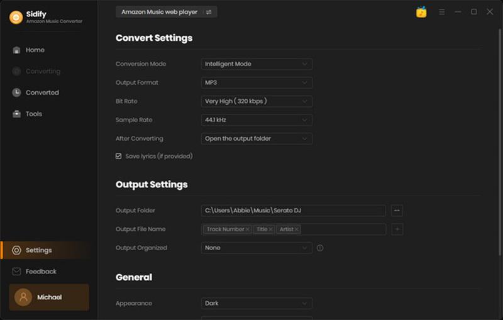Click the Appearance label
Image resolution: width=503 pixels, height=320 pixels.
[134, 303]
